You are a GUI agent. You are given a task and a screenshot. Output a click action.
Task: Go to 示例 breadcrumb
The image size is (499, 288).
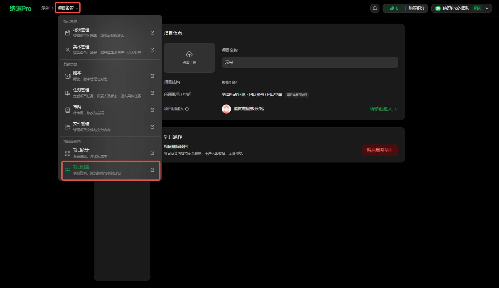coord(45,8)
